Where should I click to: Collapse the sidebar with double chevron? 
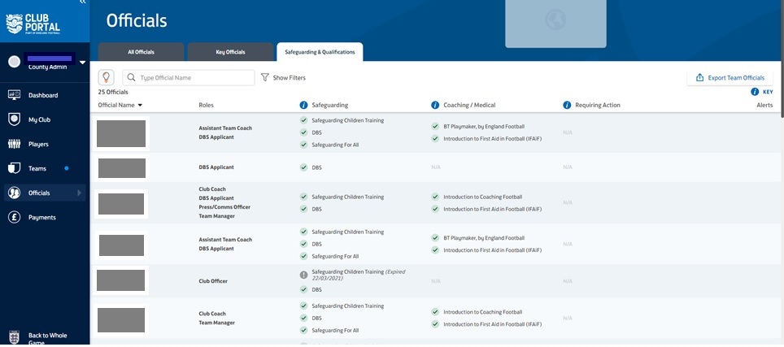click(82, 3)
